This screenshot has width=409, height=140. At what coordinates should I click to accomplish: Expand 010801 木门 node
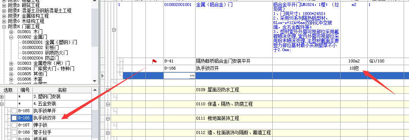coord(11,32)
